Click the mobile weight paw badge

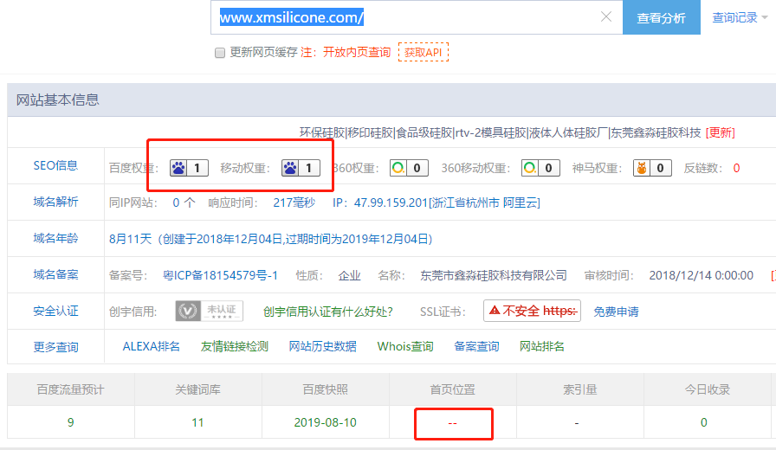click(x=301, y=168)
